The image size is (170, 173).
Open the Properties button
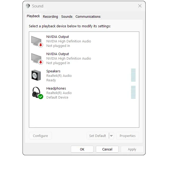(x=128, y=136)
